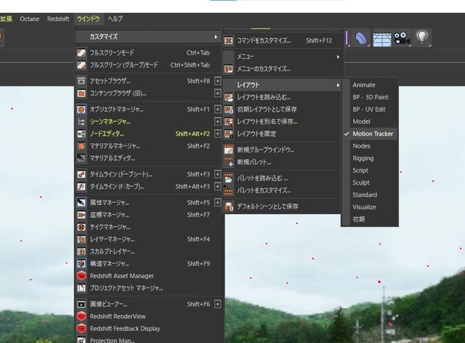Expand the レイアウト submenu arrow
The height and width of the screenshot is (343, 465).
(338, 85)
